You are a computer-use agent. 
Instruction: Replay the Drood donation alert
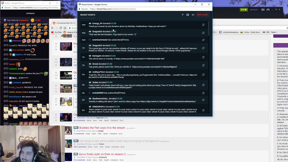[203, 65]
